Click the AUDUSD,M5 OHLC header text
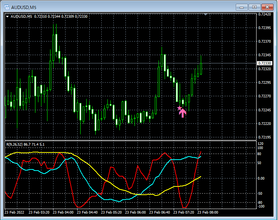The image size is (278, 220). pos(49,17)
